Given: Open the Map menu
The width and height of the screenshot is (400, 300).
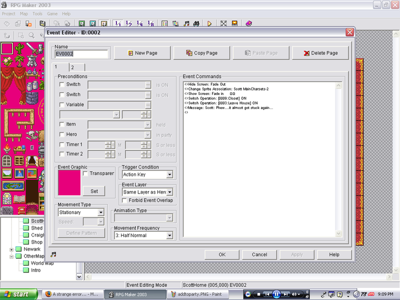Looking at the screenshot, I should pos(24,14).
